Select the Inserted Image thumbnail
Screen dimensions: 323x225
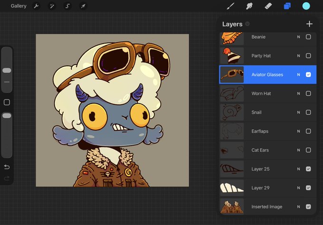click(232, 207)
